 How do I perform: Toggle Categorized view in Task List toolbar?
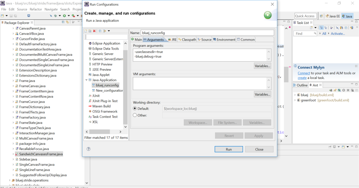[x=321, y=28]
